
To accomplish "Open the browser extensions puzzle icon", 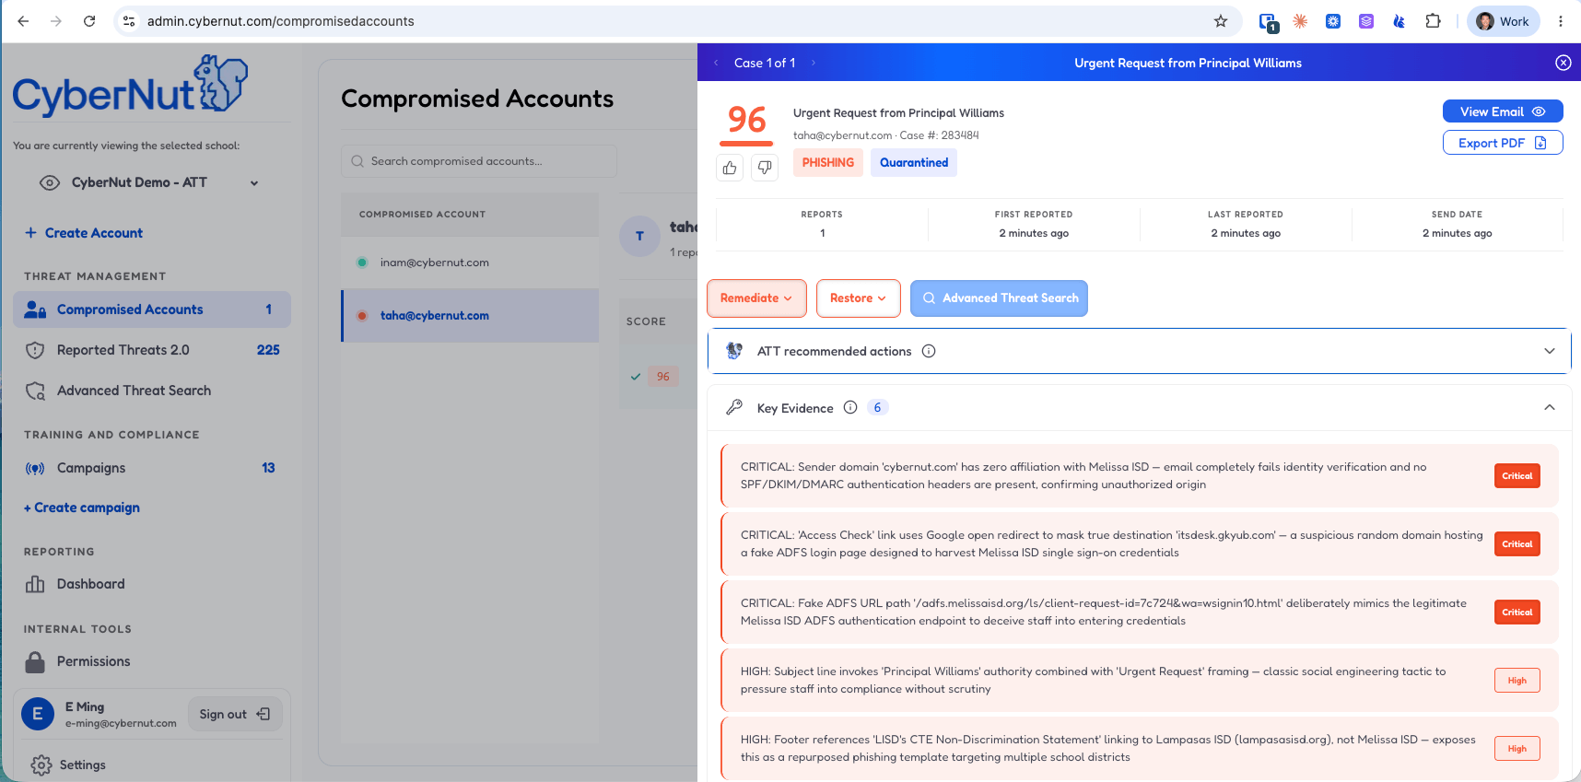I will pyautogui.click(x=1433, y=21).
